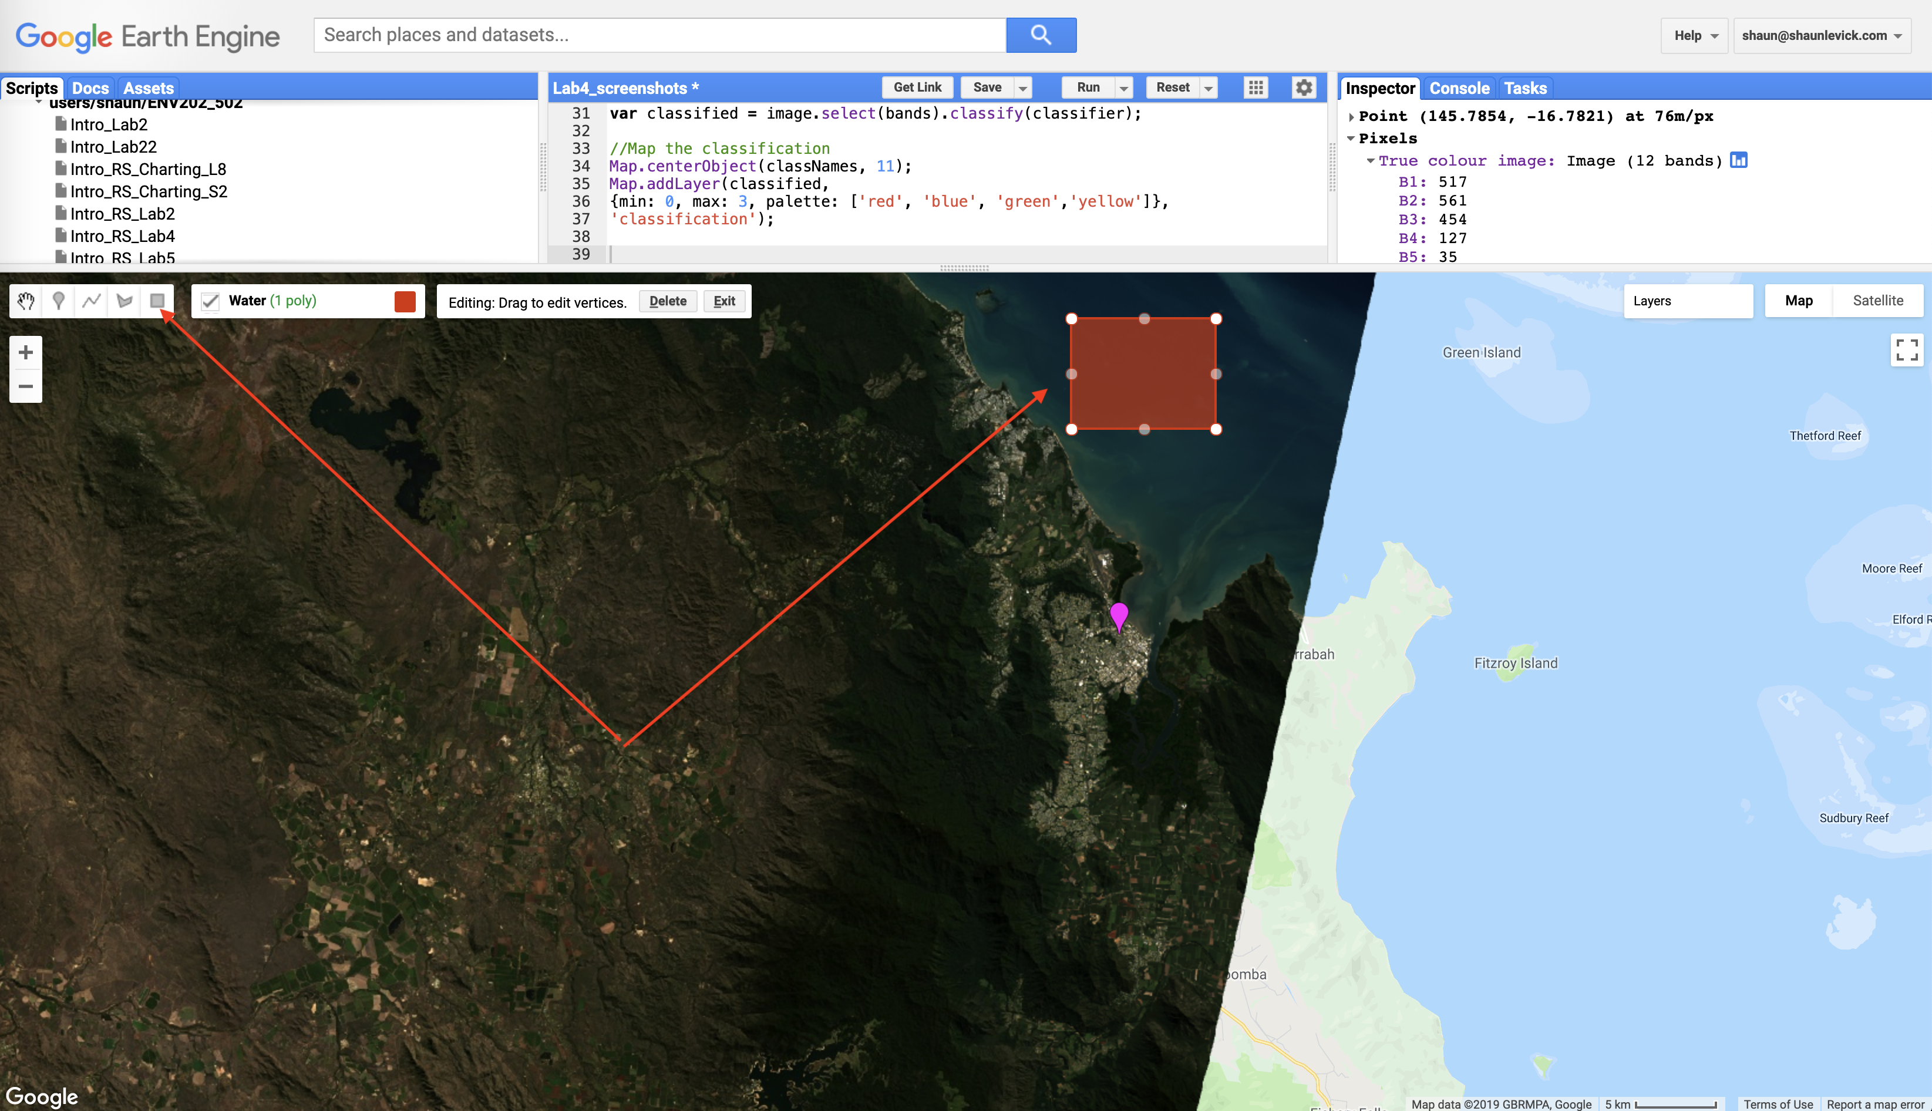Click in the search places and datasets field
This screenshot has height=1111, width=1932.
660,35
